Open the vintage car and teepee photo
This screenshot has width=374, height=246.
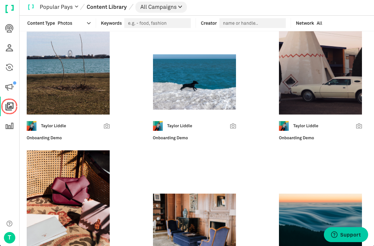(x=320, y=73)
